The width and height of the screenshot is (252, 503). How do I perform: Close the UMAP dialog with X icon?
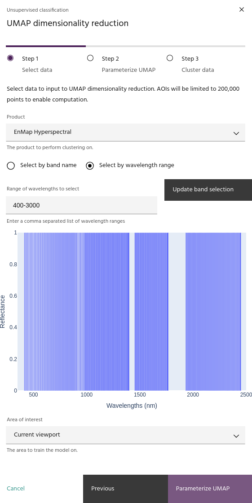pos(242,9)
